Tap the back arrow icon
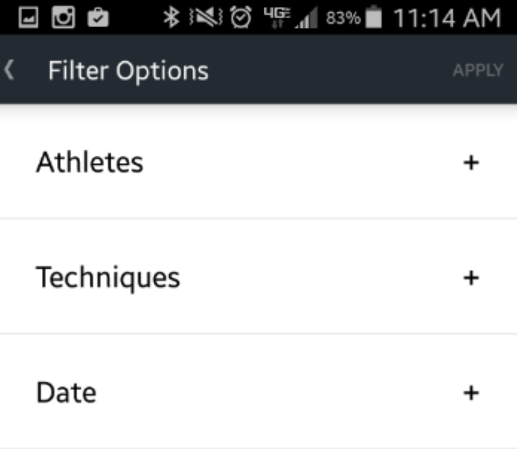Image resolution: width=517 pixels, height=449 pixels. [x=9, y=70]
